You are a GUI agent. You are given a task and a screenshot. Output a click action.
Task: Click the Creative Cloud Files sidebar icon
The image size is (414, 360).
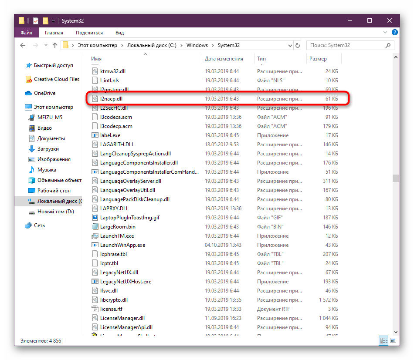(x=29, y=79)
